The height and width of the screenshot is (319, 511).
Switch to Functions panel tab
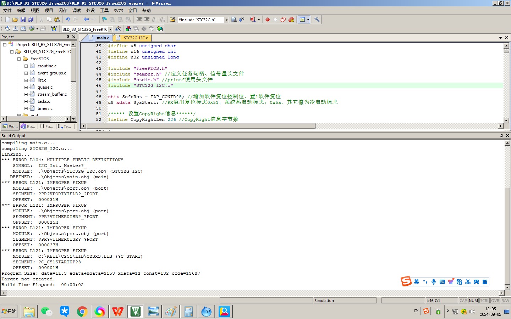tap(46, 127)
